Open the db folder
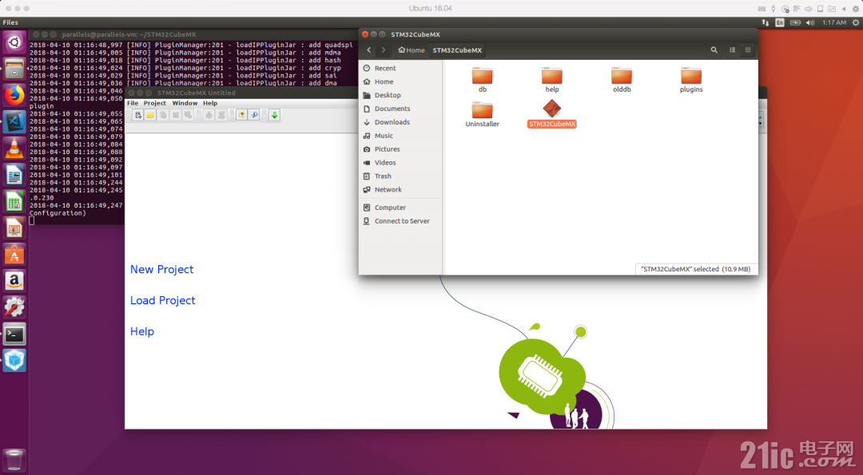Screen dimensions: 863x475 pyautogui.click(x=482, y=81)
